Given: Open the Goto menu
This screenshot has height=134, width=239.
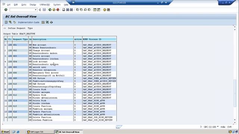Looking at the screenshot, I should click(x=24, y=5).
